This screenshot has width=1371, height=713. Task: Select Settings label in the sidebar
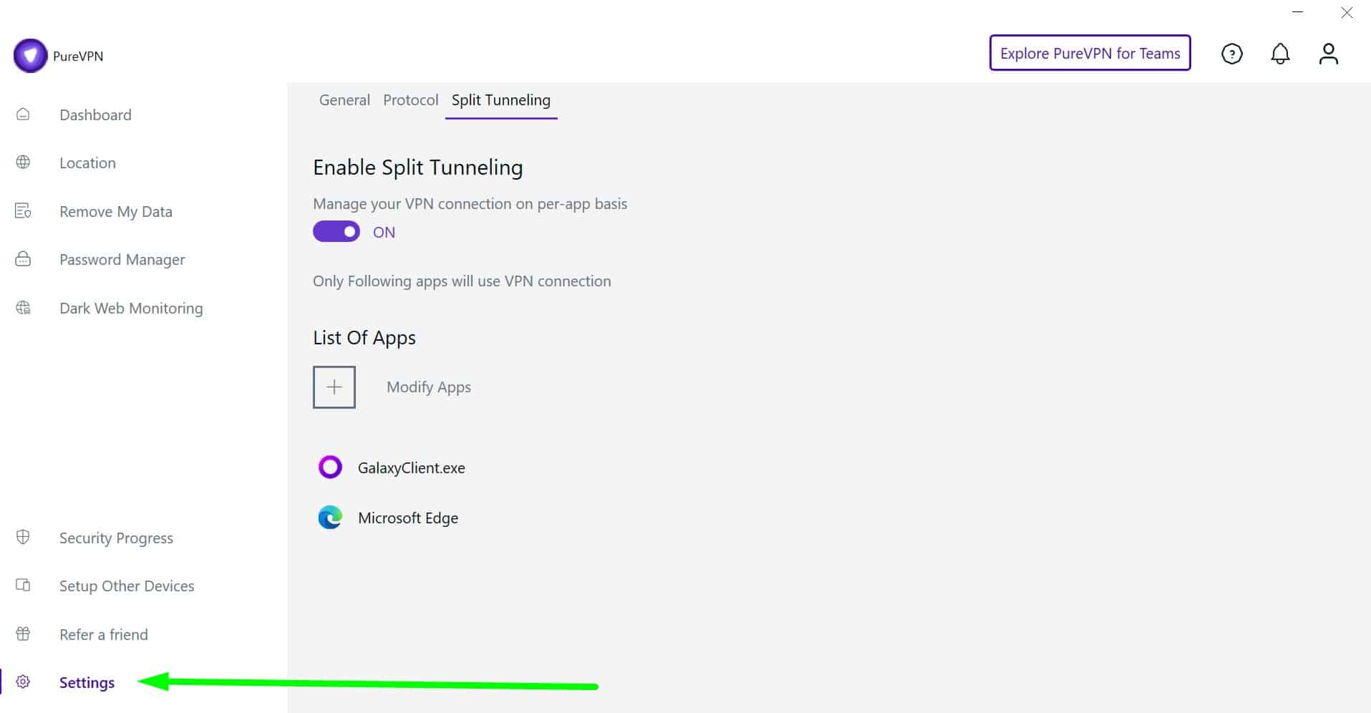[x=87, y=682]
